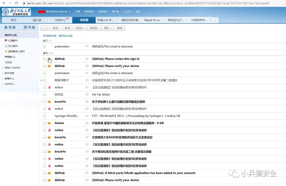Flag the 中国物理学会 conference notice email
This screenshot has height=186, width=286.
pyautogui.click(x=87, y=80)
